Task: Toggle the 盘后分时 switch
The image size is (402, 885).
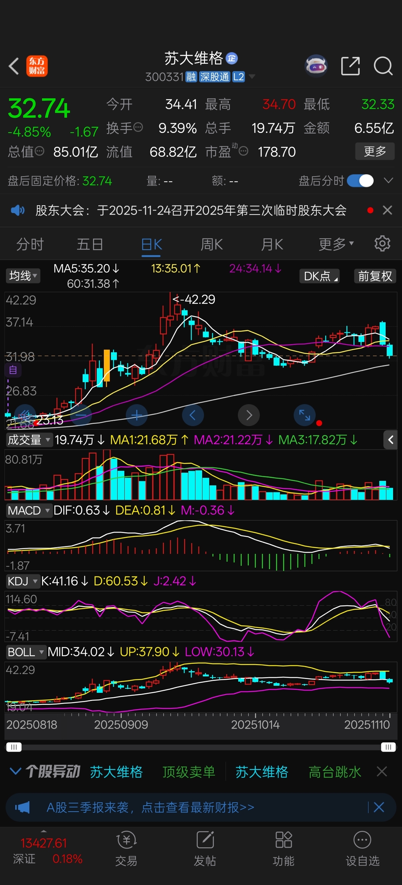Action: pos(360,181)
